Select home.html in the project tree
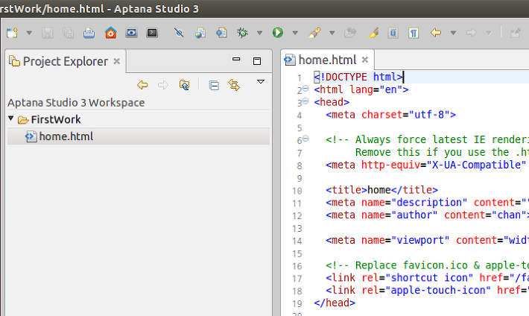 click(66, 136)
